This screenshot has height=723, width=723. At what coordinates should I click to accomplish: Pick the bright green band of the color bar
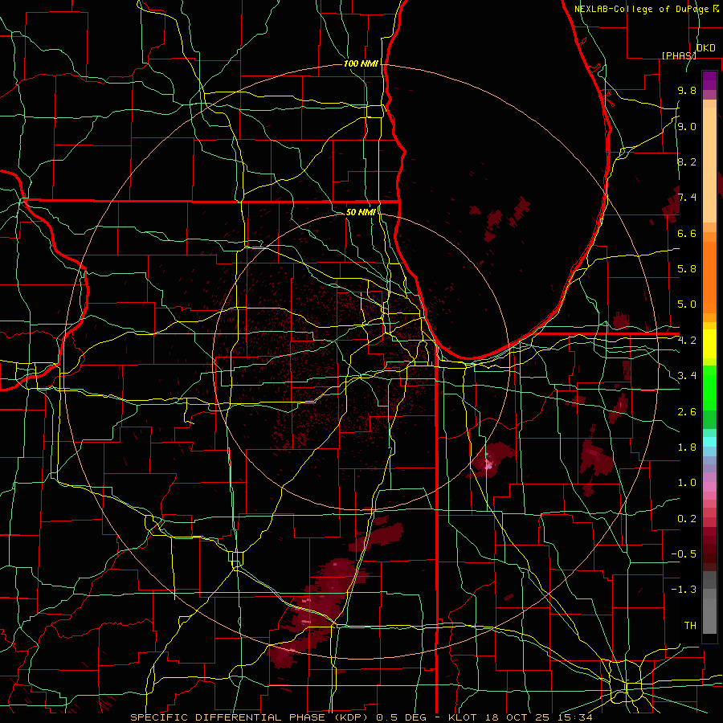pyautogui.click(x=709, y=388)
